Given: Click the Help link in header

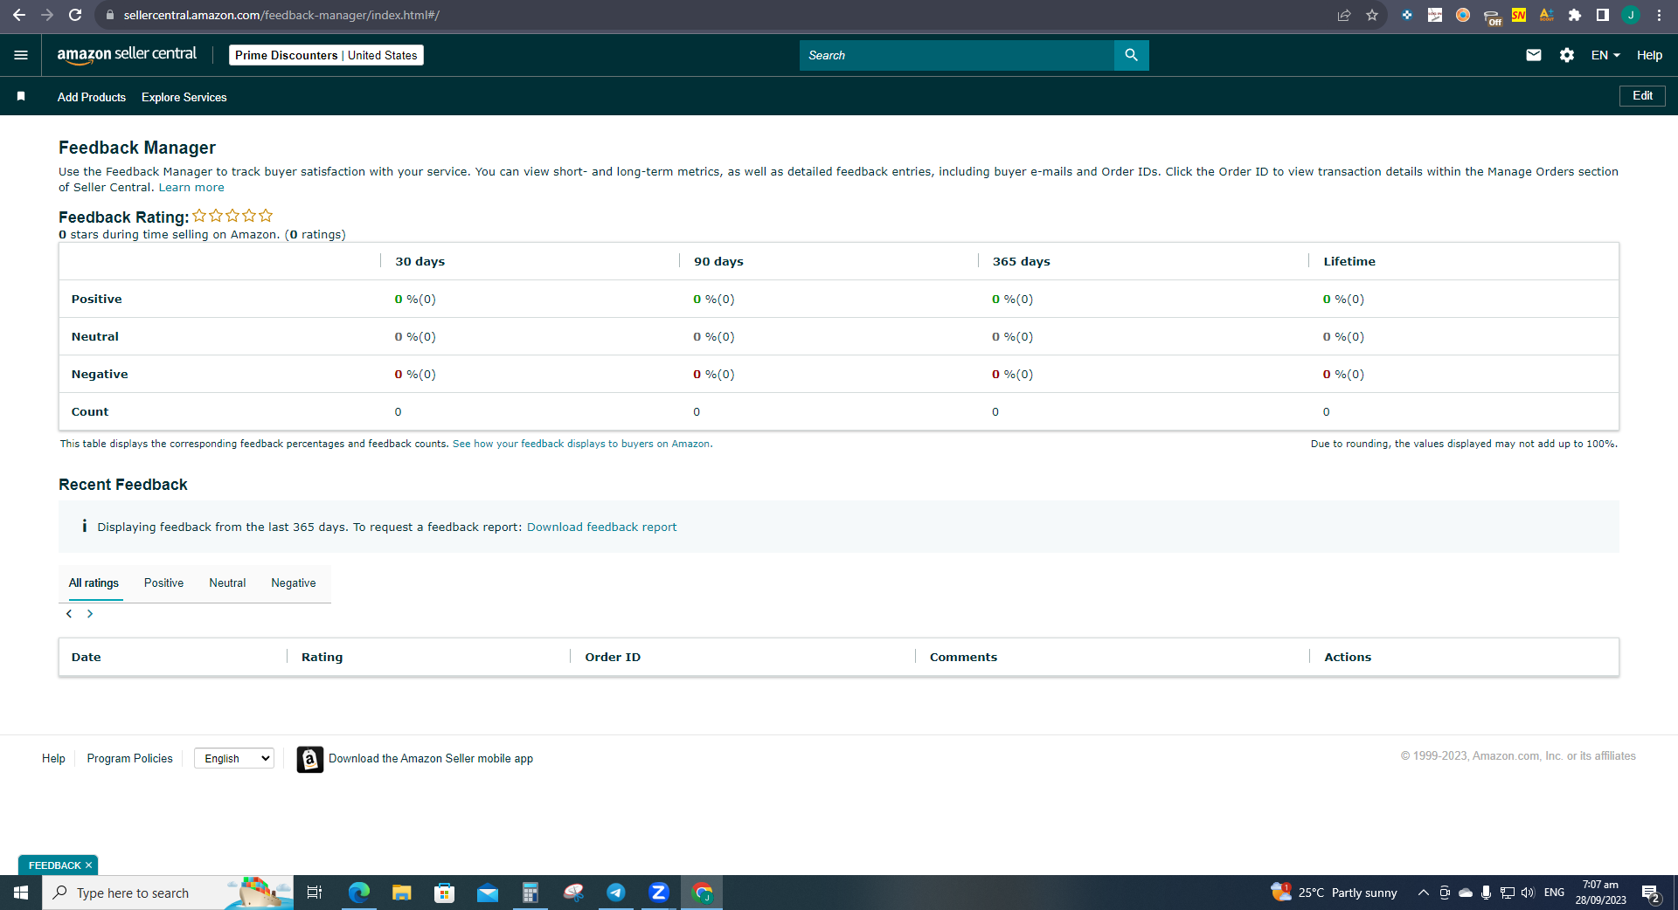Looking at the screenshot, I should pyautogui.click(x=1649, y=55).
